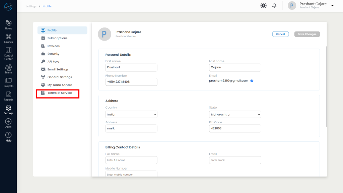Navigate to the Control Center
The width and height of the screenshot is (343, 193).
tap(8, 53)
